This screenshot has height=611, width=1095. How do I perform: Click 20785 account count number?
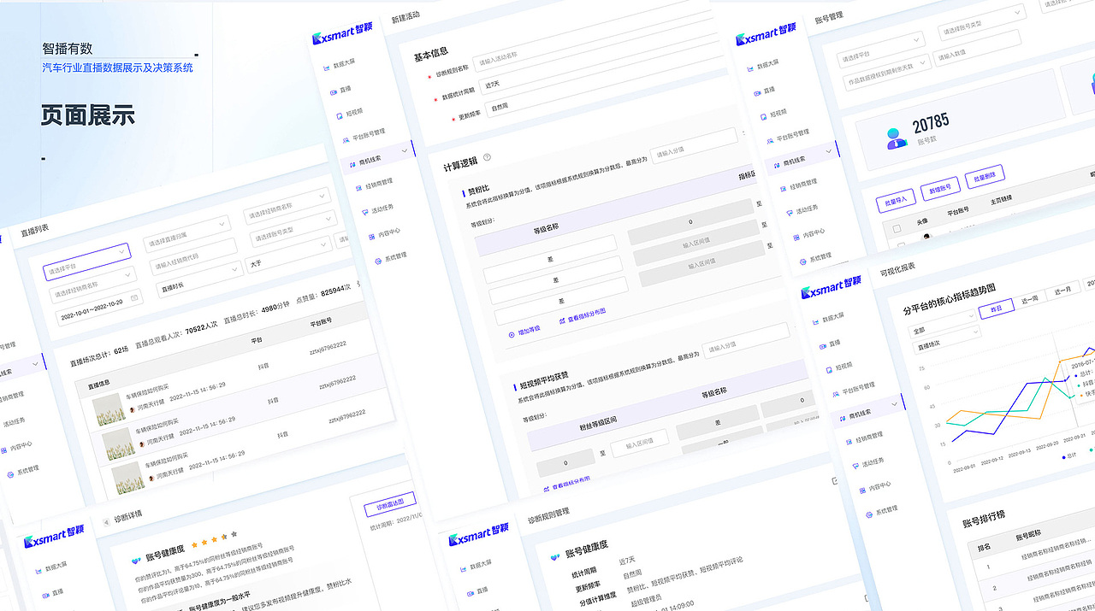(x=930, y=125)
